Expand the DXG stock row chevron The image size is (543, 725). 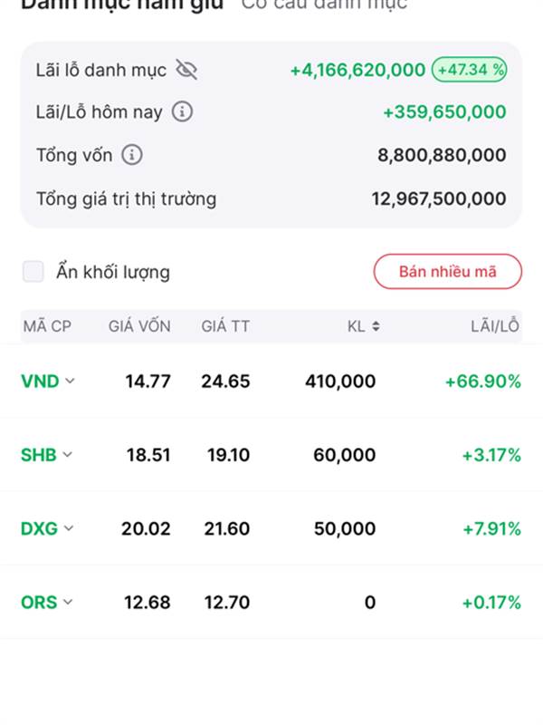point(69,528)
